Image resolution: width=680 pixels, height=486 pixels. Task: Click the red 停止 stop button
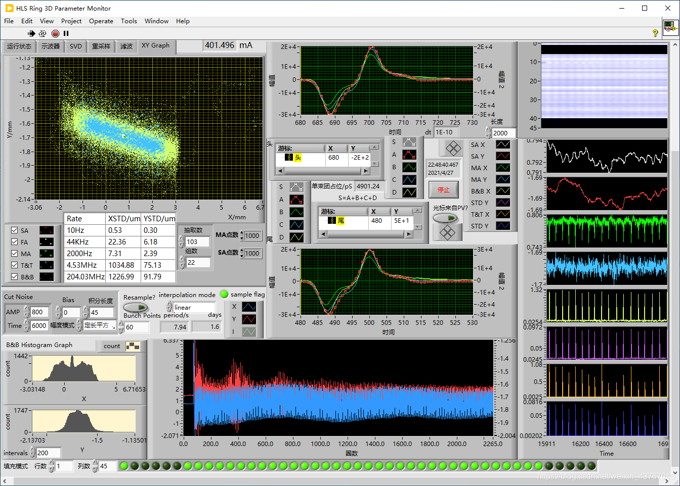[444, 190]
